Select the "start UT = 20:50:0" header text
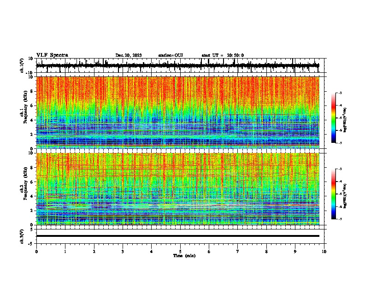 click(223, 55)
